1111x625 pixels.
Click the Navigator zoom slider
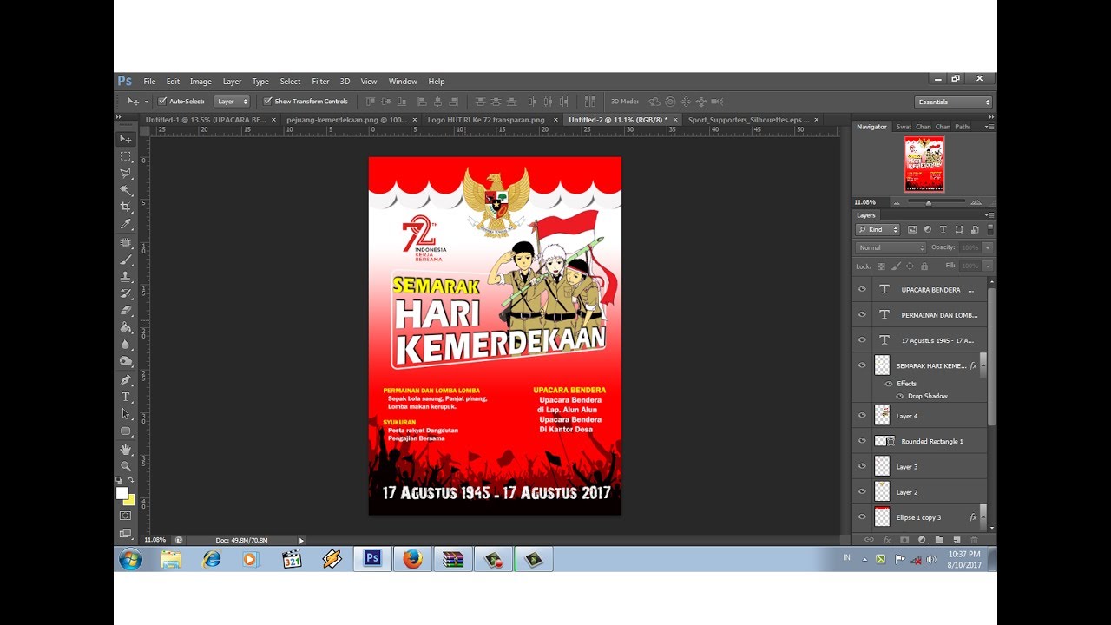click(928, 202)
